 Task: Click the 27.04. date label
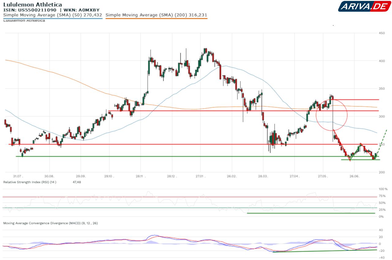294,176
